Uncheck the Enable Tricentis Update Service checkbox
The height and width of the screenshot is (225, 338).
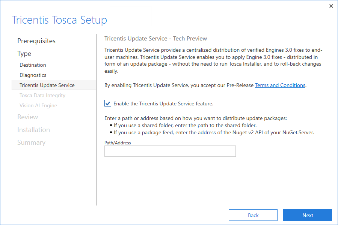108,103
